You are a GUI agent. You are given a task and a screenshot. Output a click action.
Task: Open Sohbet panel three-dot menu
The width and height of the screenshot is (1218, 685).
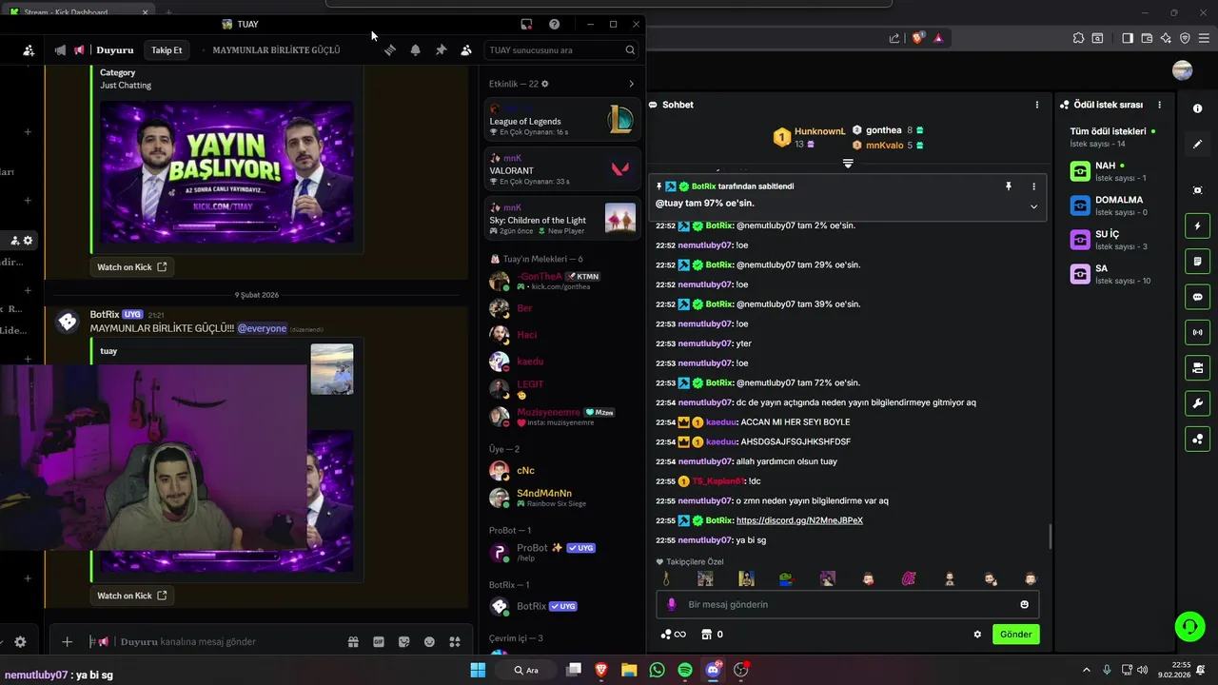pos(1038,105)
